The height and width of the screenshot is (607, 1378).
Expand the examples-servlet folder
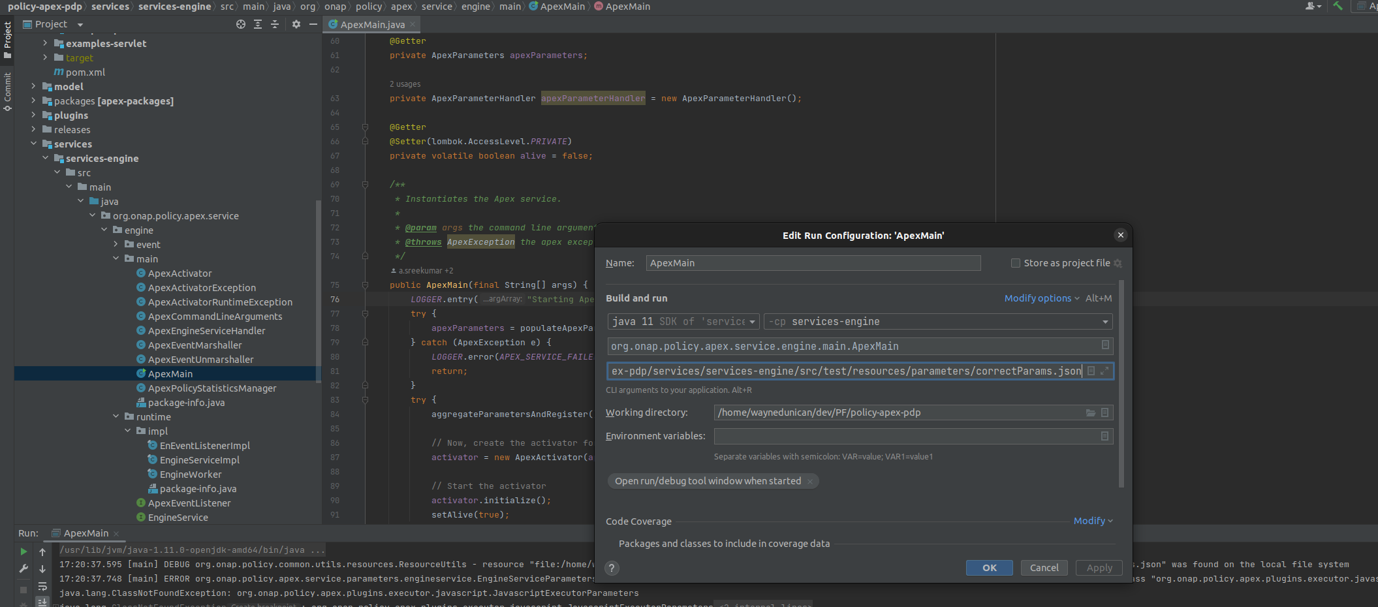pos(45,43)
